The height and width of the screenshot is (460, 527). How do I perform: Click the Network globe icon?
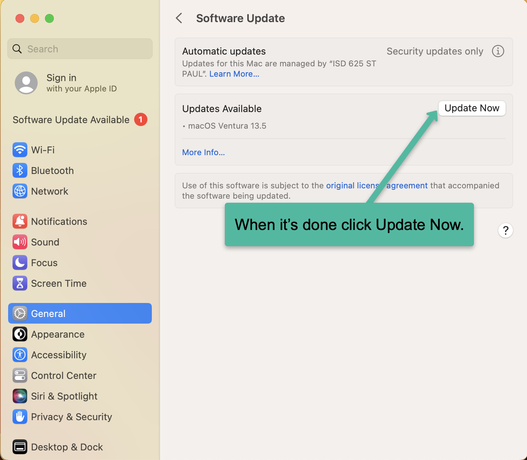[x=20, y=191]
